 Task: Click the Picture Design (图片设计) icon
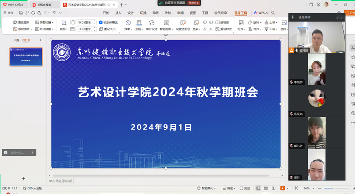(x=152, y=23)
